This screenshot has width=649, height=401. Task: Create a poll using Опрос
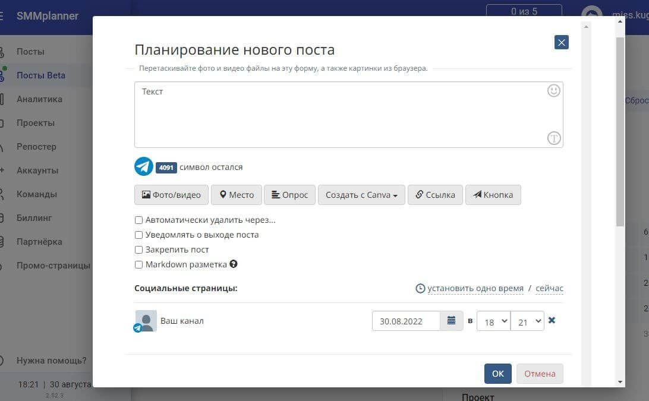pos(289,194)
